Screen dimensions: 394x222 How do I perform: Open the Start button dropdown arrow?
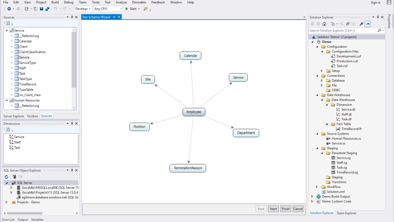(139, 9)
